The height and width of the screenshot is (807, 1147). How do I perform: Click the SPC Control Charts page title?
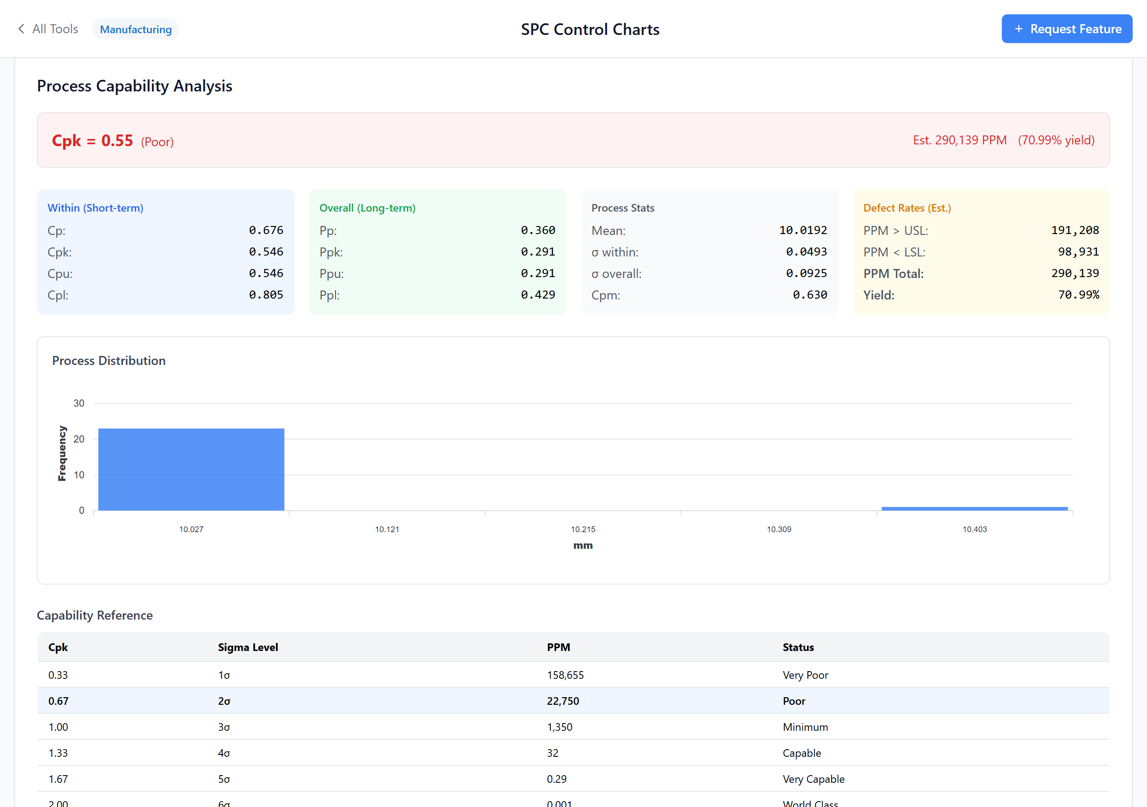tap(590, 29)
